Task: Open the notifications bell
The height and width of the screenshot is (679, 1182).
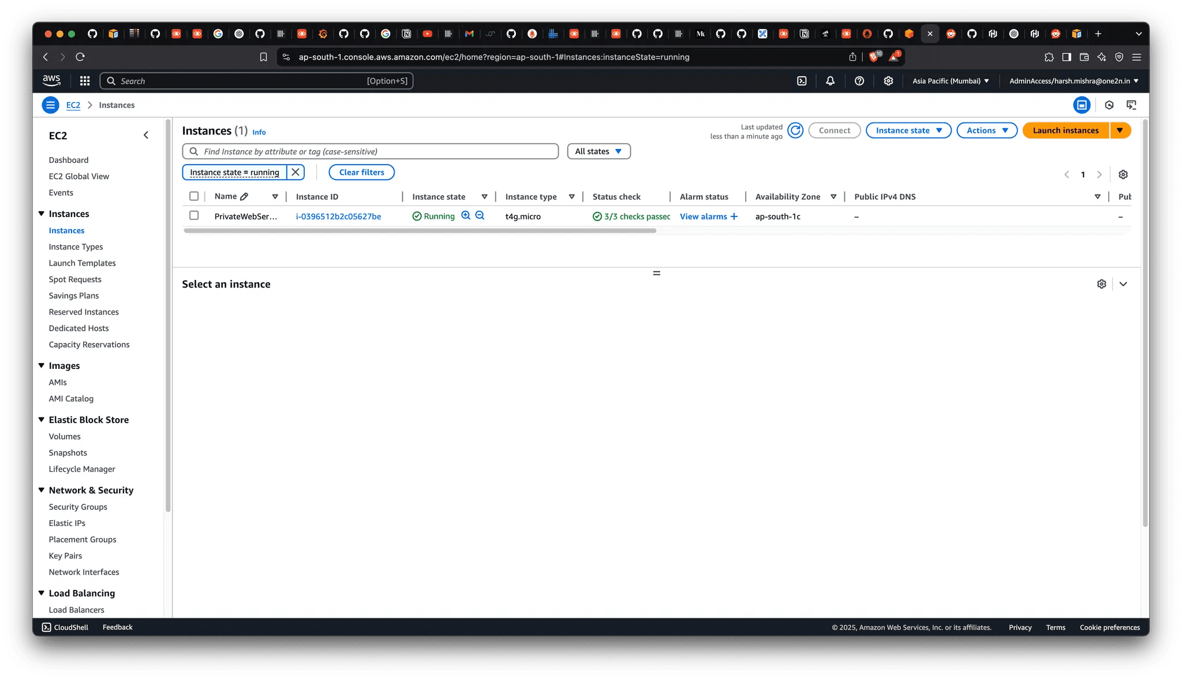Action: pos(830,81)
